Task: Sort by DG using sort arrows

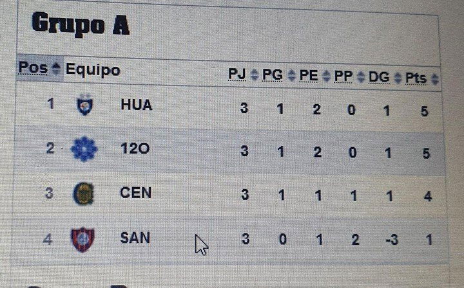Action: (x=398, y=78)
